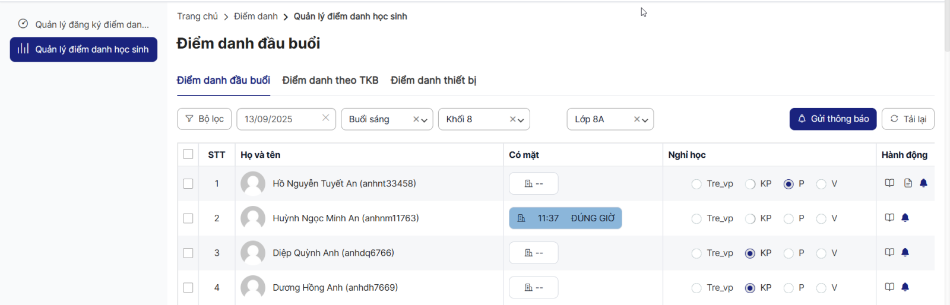Select the V radio for Dương Hồng Anh
This screenshot has height=305, width=950.
coord(821,288)
